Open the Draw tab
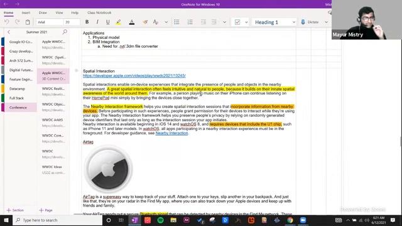The height and width of the screenshot is (226, 402). pyautogui.click(x=43, y=13)
